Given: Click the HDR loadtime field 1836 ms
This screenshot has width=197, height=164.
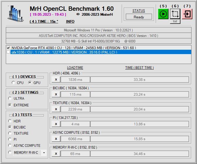Looking at the screenshot, I should pyautogui.click(x=75, y=79).
